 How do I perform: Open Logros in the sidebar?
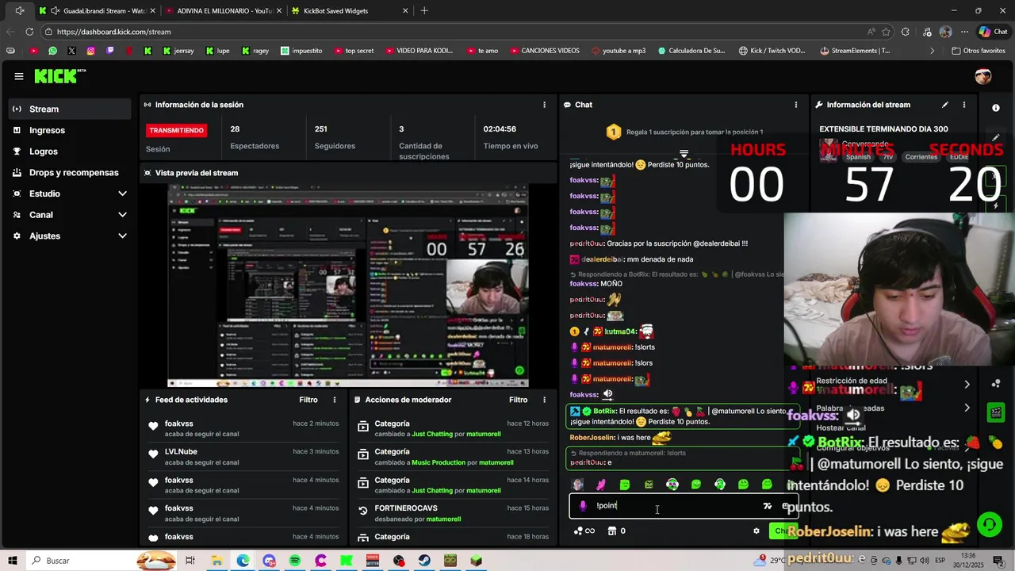pyautogui.click(x=70, y=151)
